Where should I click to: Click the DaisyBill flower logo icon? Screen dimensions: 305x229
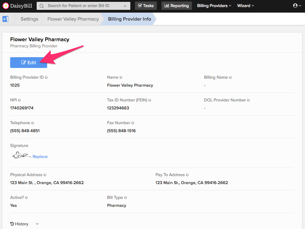pyautogui.click(x=6, y=6)
